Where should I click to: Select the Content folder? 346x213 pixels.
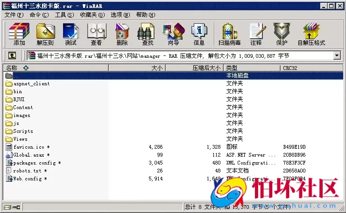pos(19,108)
